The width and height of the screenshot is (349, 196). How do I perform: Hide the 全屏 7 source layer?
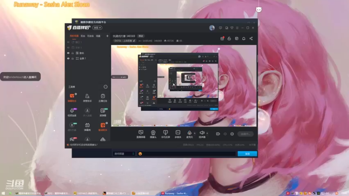pyautogui.click(x=68, y=58)
